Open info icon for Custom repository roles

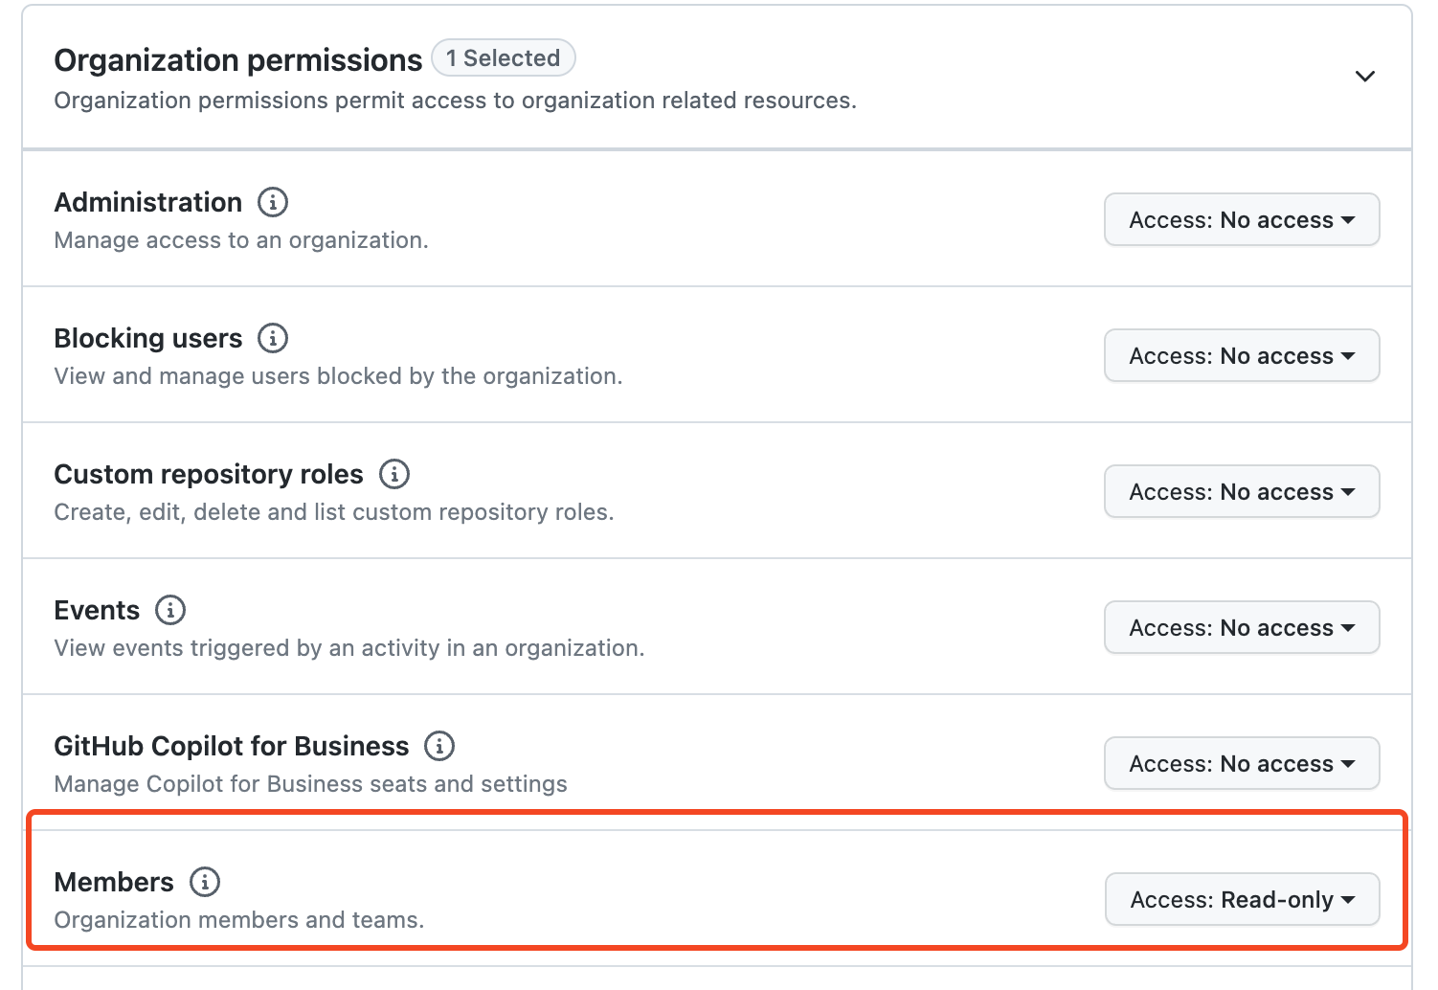[x=394, y=474]
